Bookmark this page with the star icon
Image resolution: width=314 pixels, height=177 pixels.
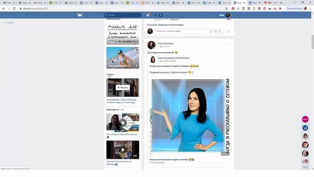227,9
